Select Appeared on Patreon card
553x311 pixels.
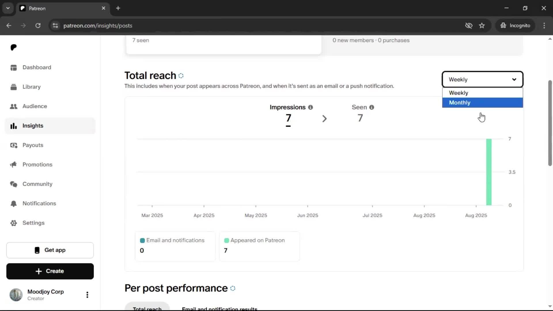(x=259, y=246)
